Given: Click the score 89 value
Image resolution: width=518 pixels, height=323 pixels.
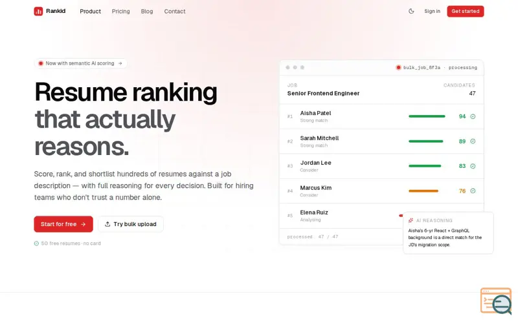Looking at the screenshot, I should 462,141.
